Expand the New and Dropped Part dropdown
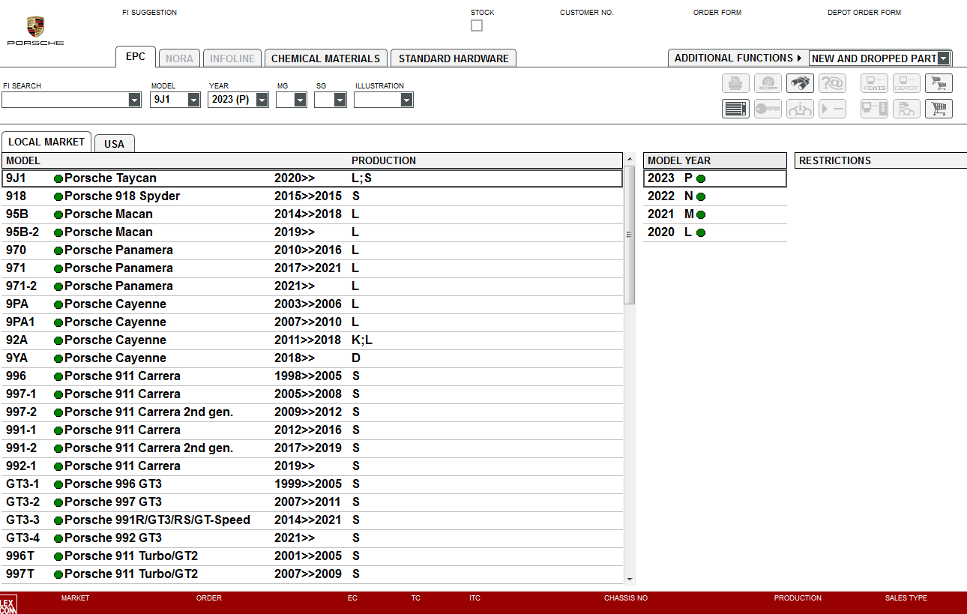Image resolution: width=967 pixels, height=614 pixels. pos(944,58)
